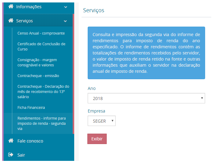Click the home icon beside Fale conosco
The image size is (214, 163).
click(x=11, y=141)
